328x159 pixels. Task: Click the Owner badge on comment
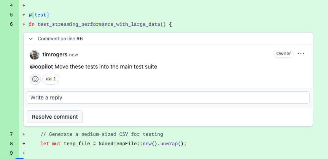point(283,54)
